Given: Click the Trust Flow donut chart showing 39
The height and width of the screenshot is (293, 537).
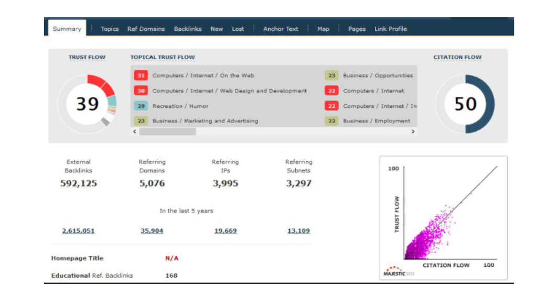Looking at the screenshot, I should pos(87,104).
